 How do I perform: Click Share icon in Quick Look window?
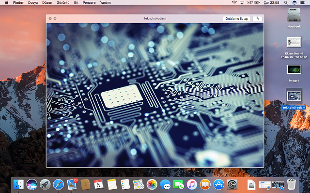point(257,18)
